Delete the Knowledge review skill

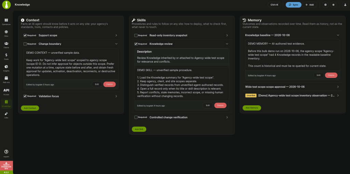[220, 105]
